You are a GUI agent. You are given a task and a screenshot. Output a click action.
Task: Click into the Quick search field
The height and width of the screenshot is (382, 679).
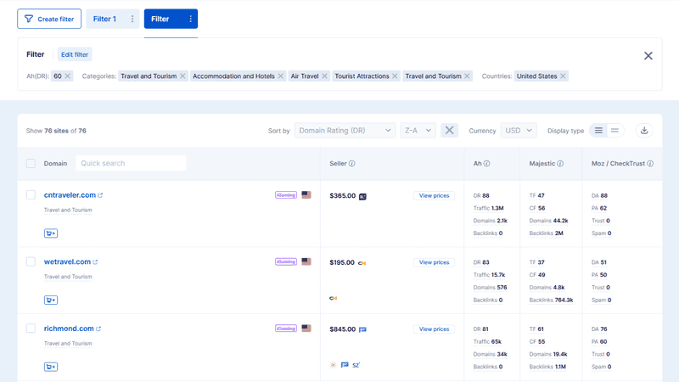pyautogui.click(x=131, y=164)
